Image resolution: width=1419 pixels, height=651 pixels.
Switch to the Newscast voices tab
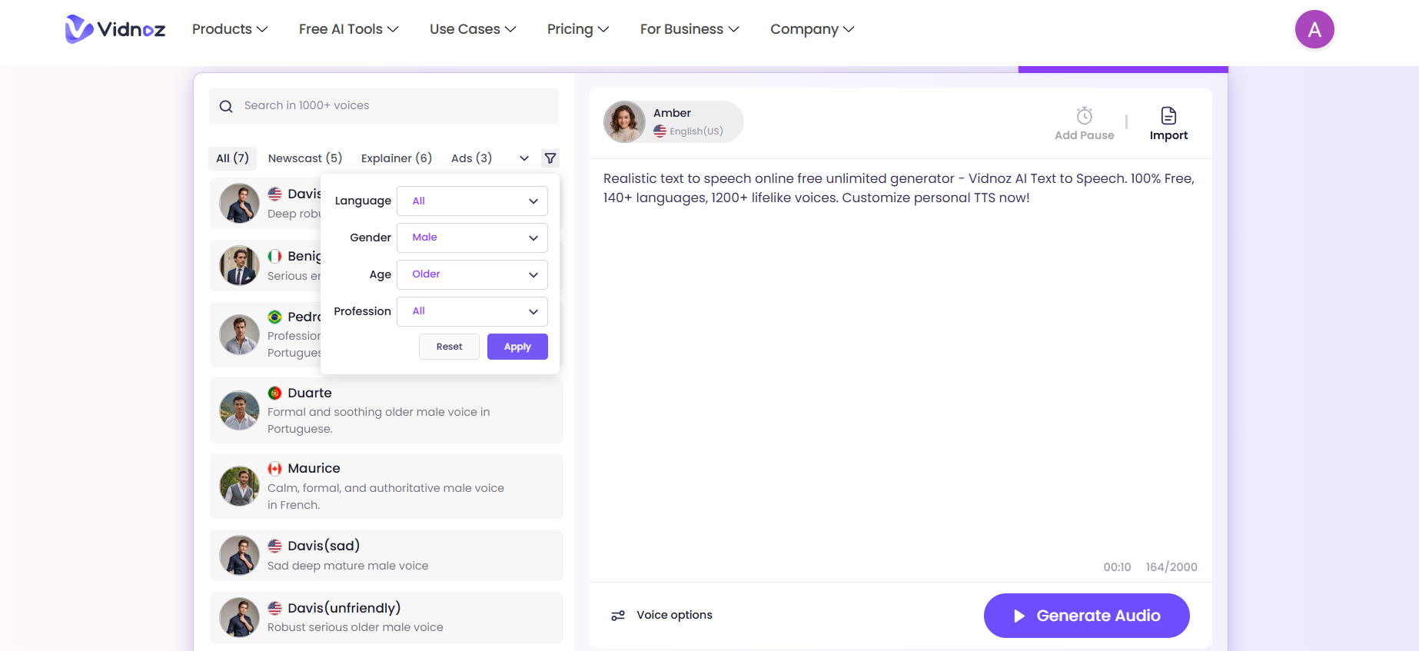tap(304, 158)
